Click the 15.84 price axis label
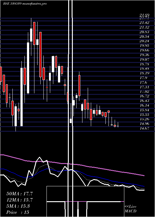The image size is (155, 217). [144, 110]
